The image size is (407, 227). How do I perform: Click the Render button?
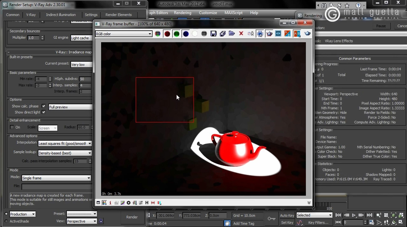click(x=132, y=217)
